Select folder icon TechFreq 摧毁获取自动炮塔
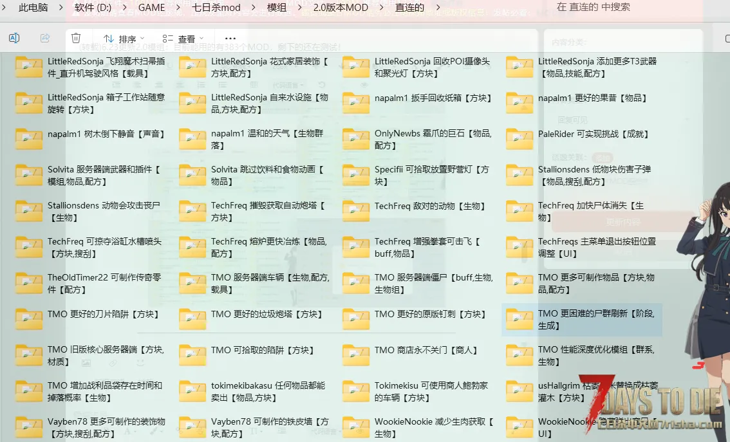This screenshot has height=442, width=730. 192,211
